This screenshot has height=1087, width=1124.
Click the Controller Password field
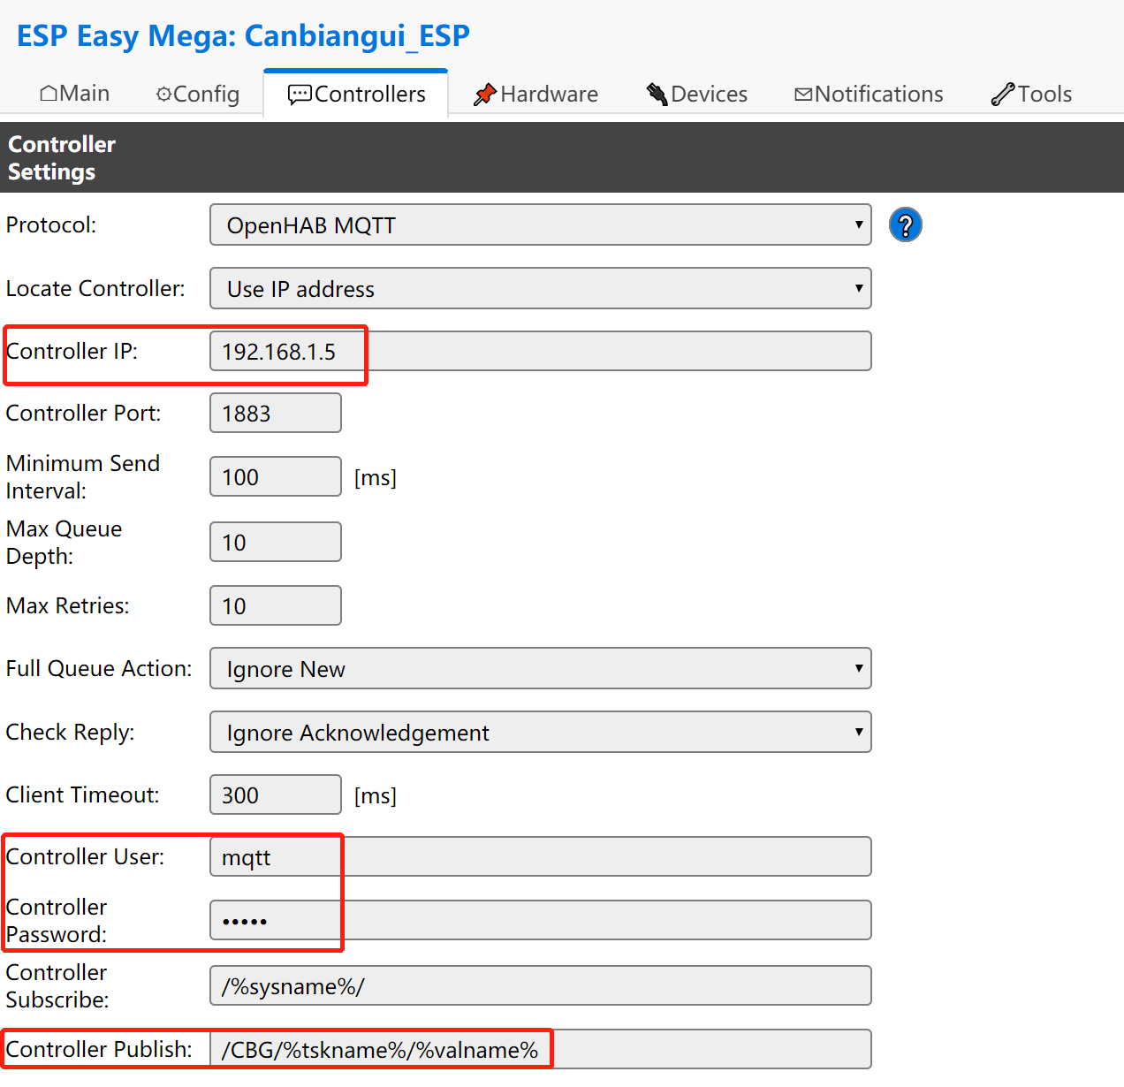[x=540, y=921]
